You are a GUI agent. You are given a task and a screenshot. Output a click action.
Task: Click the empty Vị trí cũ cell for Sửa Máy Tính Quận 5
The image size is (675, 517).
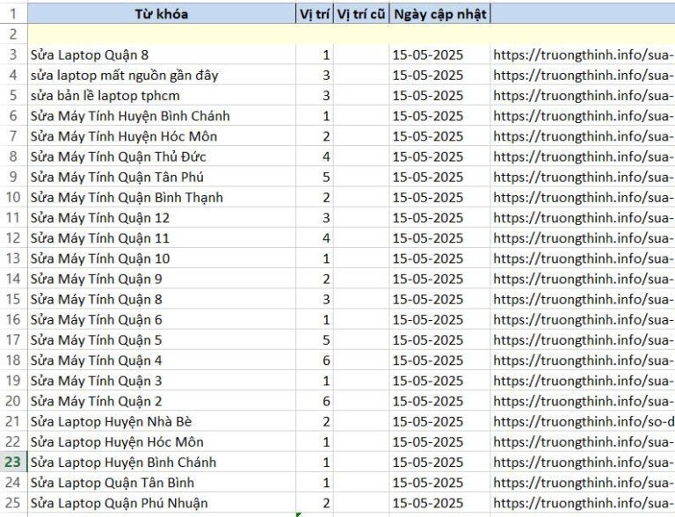point(361,340)
